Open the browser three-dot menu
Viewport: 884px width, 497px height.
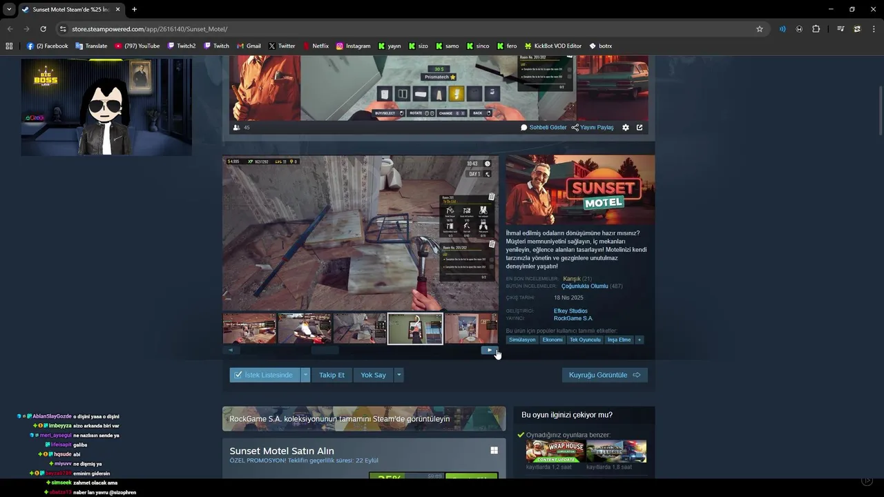click(x=874, y=29)
